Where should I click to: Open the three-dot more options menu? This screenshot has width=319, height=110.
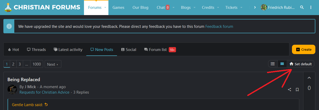(x=311, y=7)
